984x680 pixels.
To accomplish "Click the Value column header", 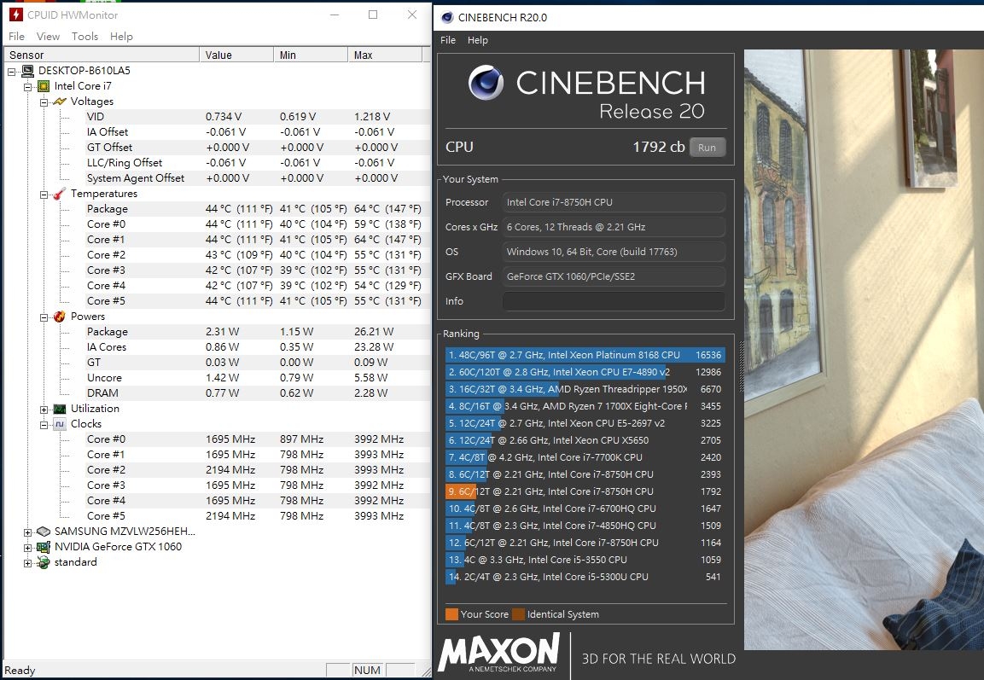I will [x=236, y=55].
